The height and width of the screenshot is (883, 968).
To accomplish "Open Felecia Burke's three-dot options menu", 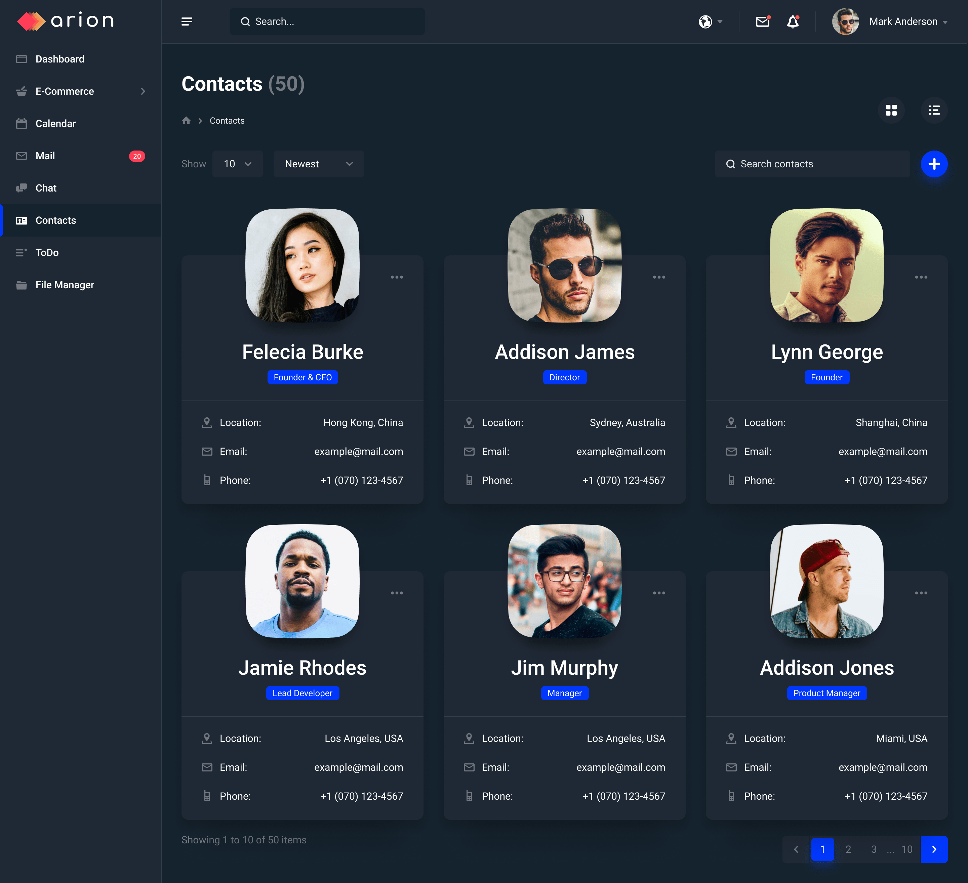I will coord(397,278).
